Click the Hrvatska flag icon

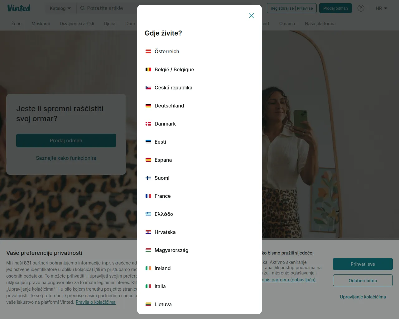click(x=148, y=232)
